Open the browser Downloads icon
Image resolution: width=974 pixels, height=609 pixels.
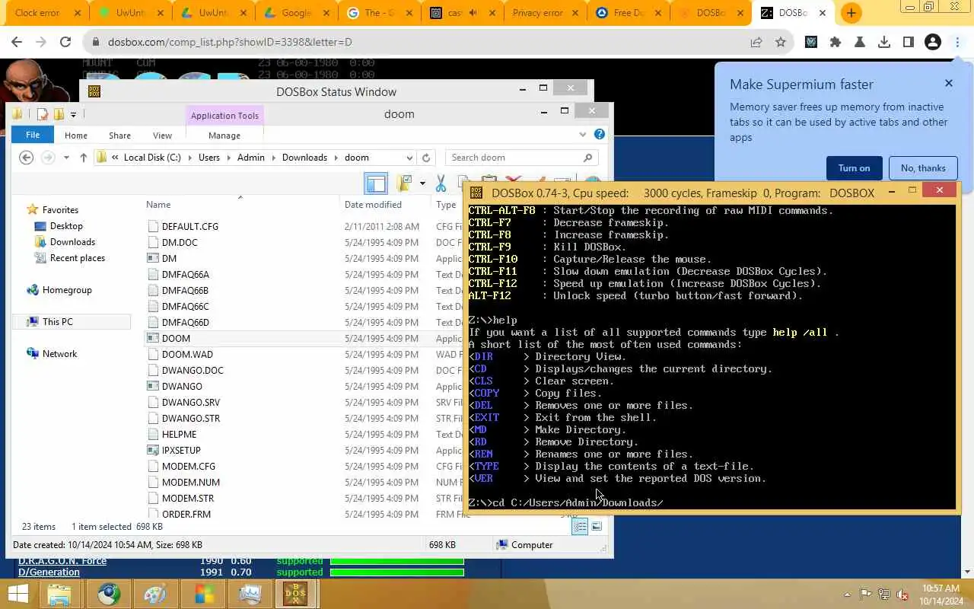pyautogui.click(x=884, y=43)
